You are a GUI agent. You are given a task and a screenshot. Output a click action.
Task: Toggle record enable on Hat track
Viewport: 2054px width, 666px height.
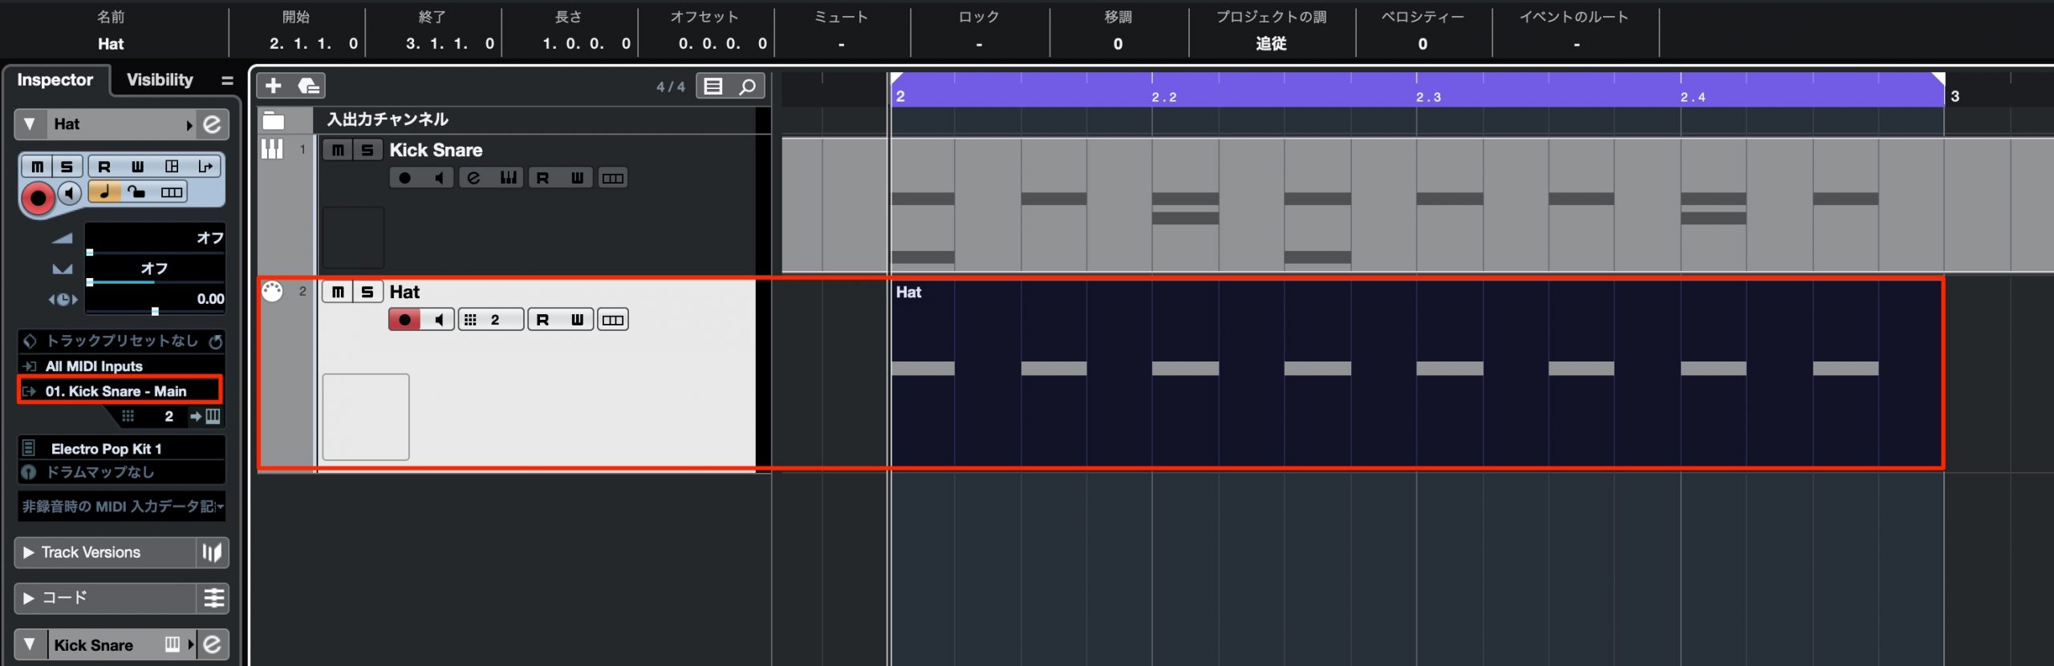(x=405, y=320)
